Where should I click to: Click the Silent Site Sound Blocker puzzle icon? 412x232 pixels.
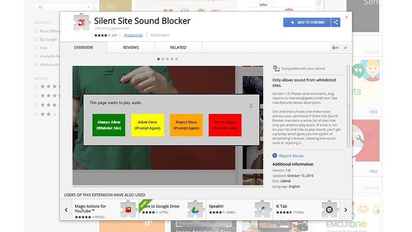81,22
